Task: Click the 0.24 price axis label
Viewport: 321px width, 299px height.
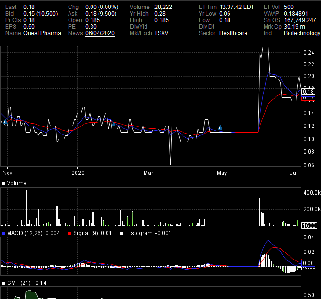Action: [308, 53]
